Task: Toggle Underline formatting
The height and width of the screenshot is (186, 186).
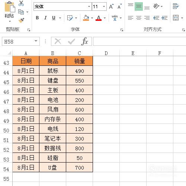Action: pos(54,18)
